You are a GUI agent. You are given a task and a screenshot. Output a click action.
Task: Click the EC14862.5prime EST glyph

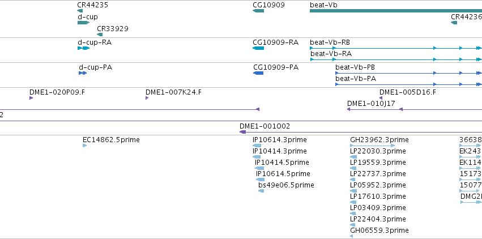pyautogui.click(x=85, y=146)
